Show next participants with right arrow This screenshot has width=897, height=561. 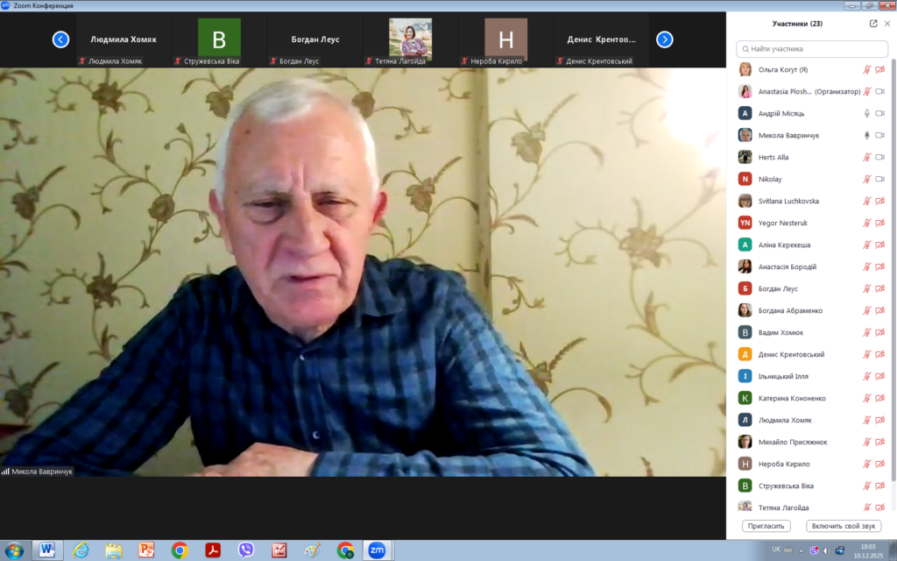(665, 39)
